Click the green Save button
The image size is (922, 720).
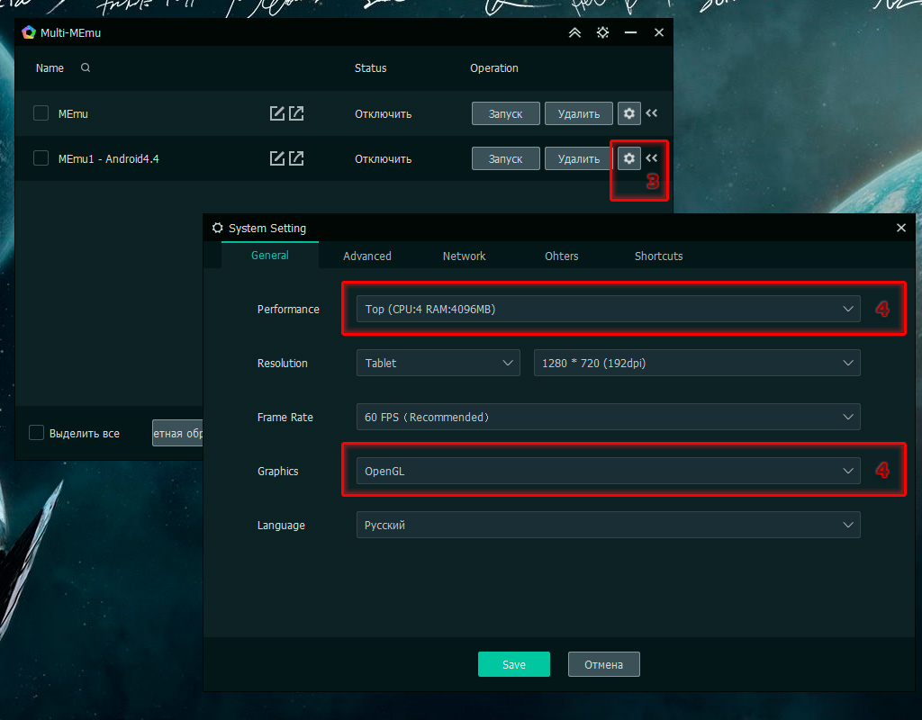(514, 664)
